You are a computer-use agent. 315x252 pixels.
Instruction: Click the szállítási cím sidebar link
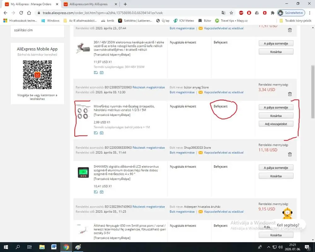23,30
